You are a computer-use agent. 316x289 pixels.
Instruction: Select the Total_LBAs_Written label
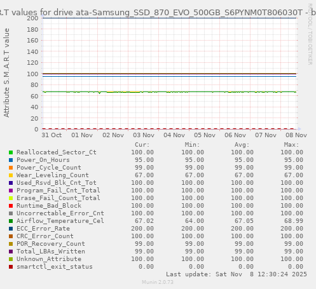pyautogui.click(x=51, y=252)
